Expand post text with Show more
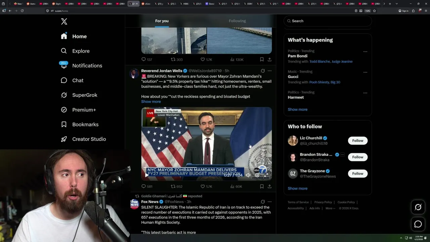This screenshot has width=430, height=242. [x=151, y=102]
